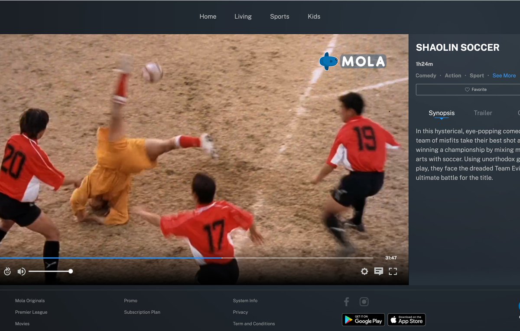Screen dimensions: 520x331
Task: Open the Instagram icon in the footer
Action: click(x=364, y=302)
